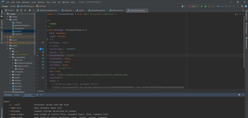This screenshot has height=118, width=248.
Task: Open the Endpoints right sidebar button
Action: pyautogui.click(x=246, y=15)
